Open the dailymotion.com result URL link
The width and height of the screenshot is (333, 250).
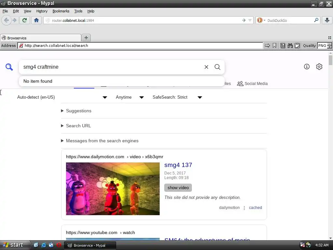tap(114, 157)
